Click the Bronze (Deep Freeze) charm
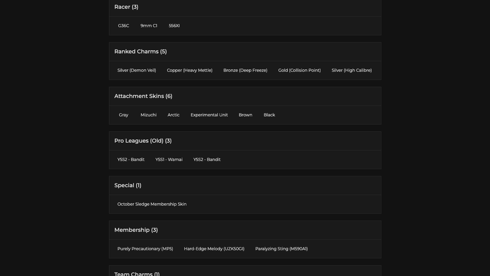 click(x=245, y=71)
